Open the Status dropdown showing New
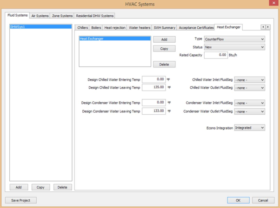Screen dimensions: 280x208 (234, 47)
